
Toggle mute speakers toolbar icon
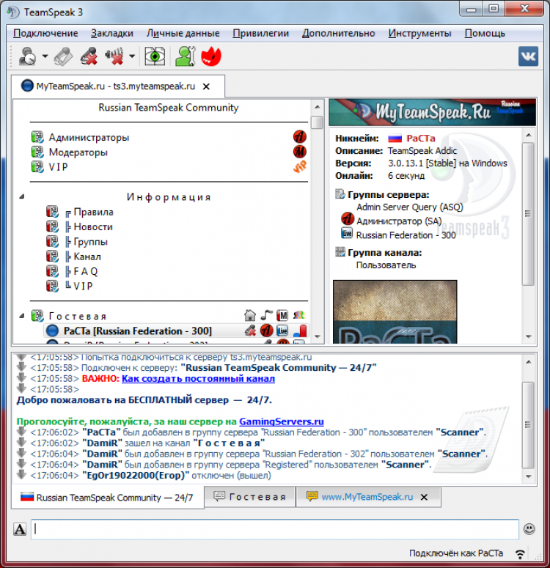click(x=114, y=56)
